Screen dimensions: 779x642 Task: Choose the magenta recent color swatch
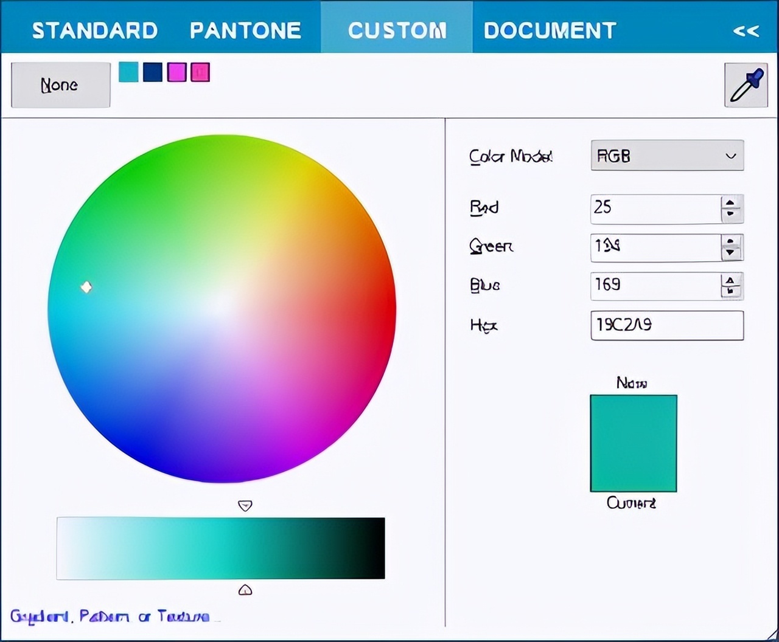(177, 72)
